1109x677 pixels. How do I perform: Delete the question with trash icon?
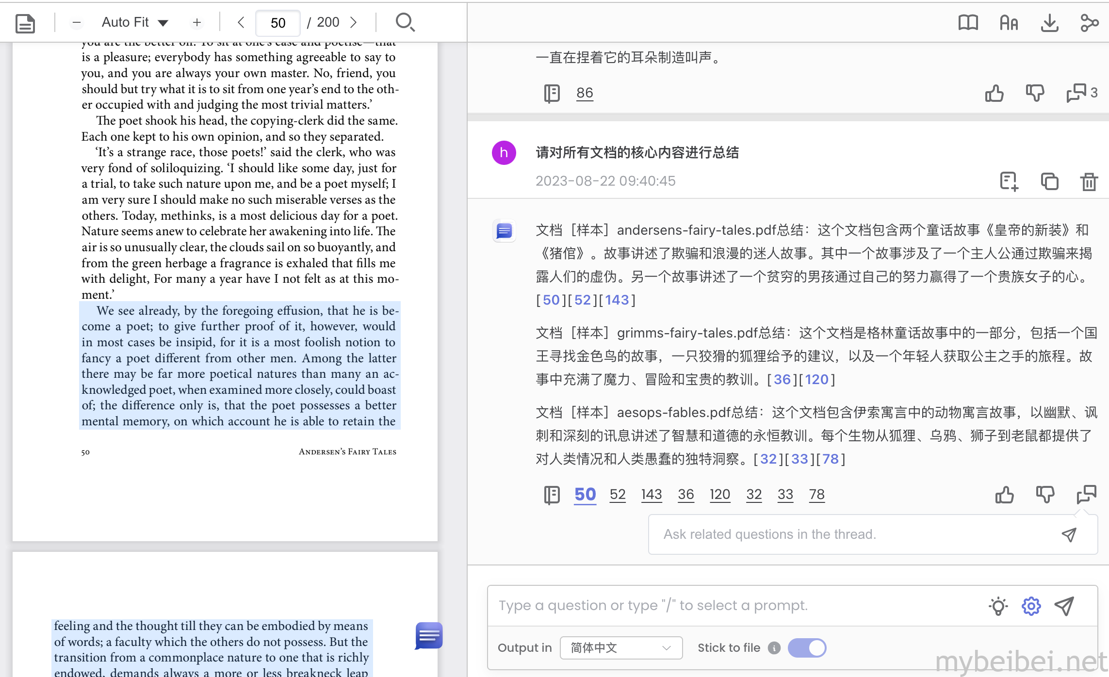pos(1089,182)
